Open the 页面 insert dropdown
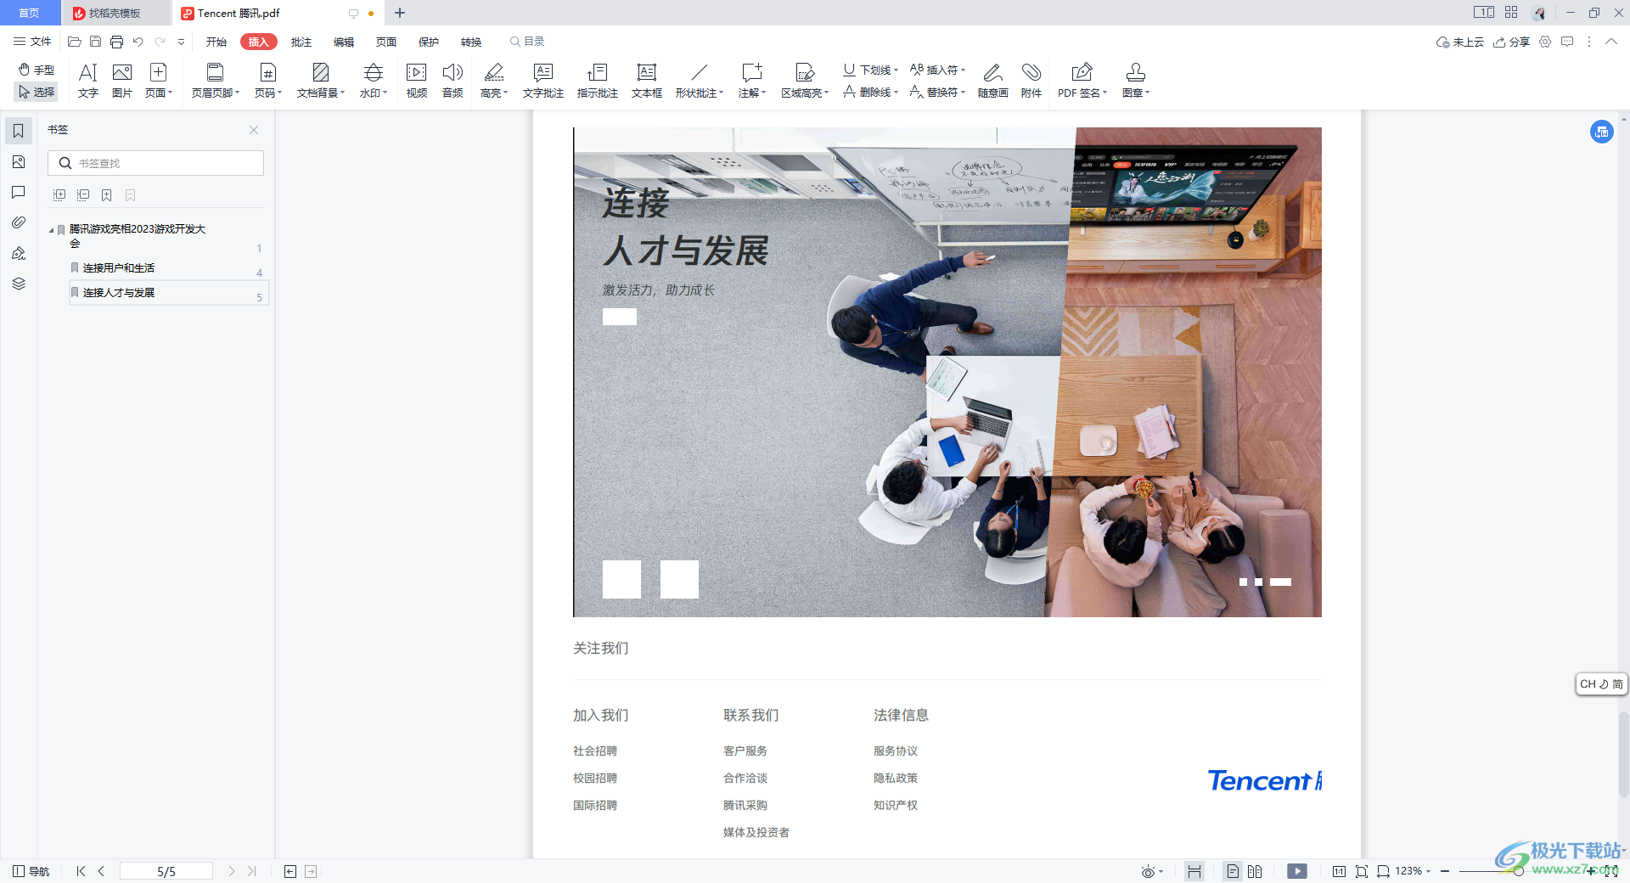Image resolution: width=1630 pixels, height=883 pixels. [159, 81]
